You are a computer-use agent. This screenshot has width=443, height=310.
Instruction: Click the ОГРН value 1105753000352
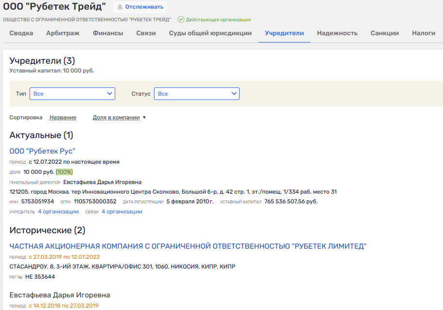[95, 201]
